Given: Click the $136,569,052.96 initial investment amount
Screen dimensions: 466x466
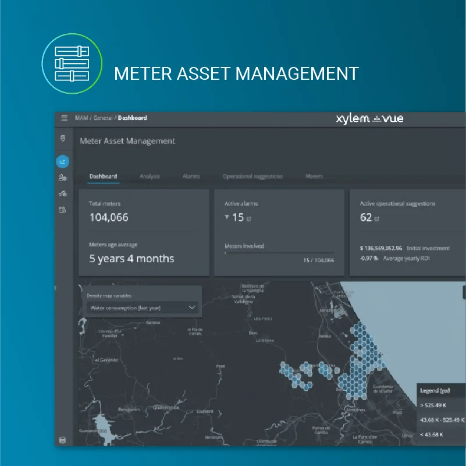Looking at the screenshot, I should (x=381, y=248).
